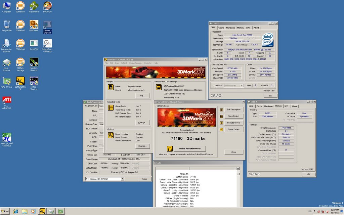Click the floppy icon beside Save Project
This screenshot has height=215, width=344.
[x=221, y=116]
